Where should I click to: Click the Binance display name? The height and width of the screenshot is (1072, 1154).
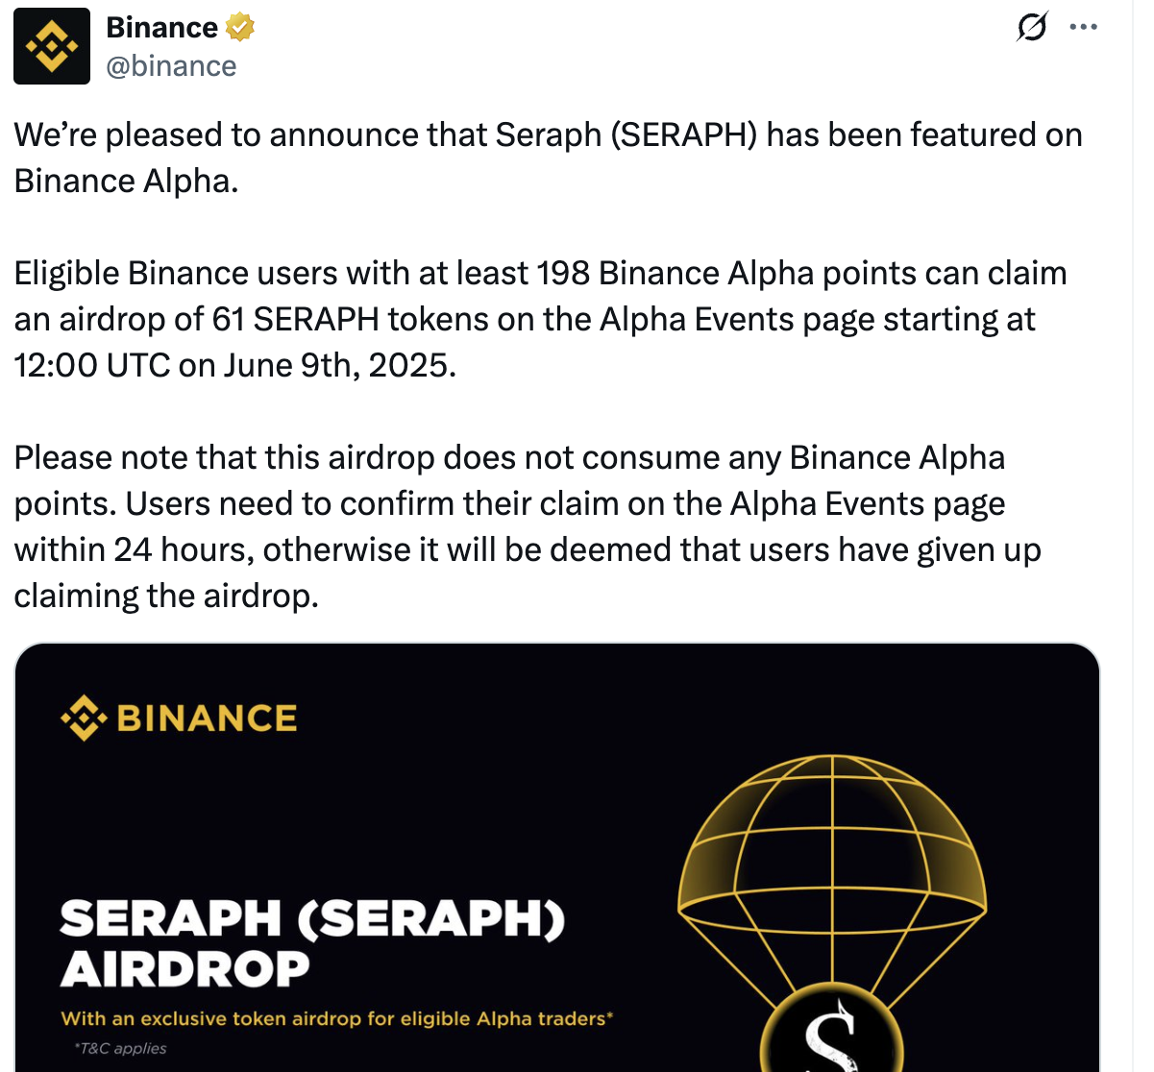(x=161, y=28)
